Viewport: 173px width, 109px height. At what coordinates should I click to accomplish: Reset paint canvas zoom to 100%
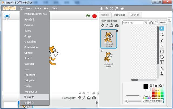tap(156, 86)
